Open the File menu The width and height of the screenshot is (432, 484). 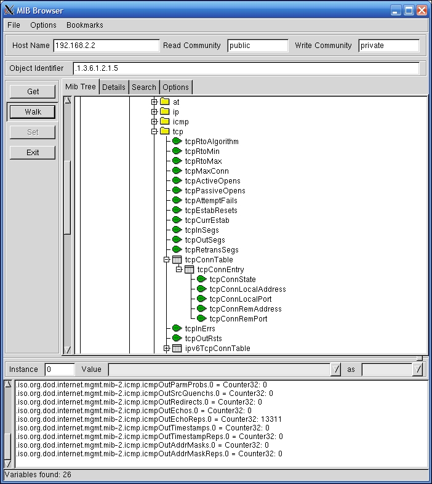14,25
